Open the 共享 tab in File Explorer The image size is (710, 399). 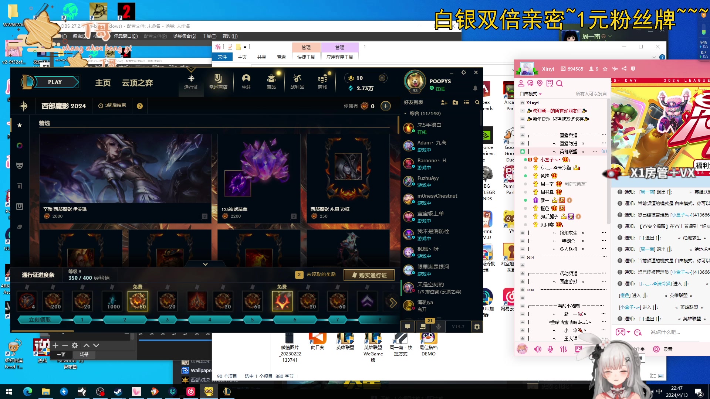262,57
